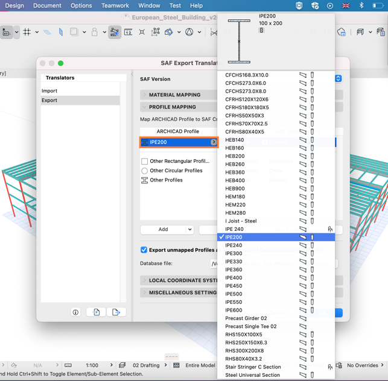
Task: Click the play circle menu bar icon
Action: [330, 5]
